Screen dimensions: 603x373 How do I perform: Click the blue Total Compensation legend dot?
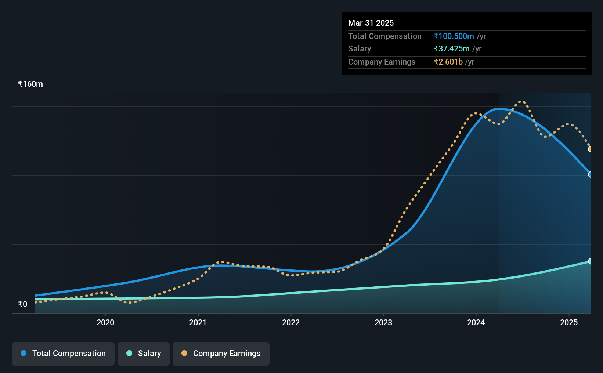(x=24, y=353)
